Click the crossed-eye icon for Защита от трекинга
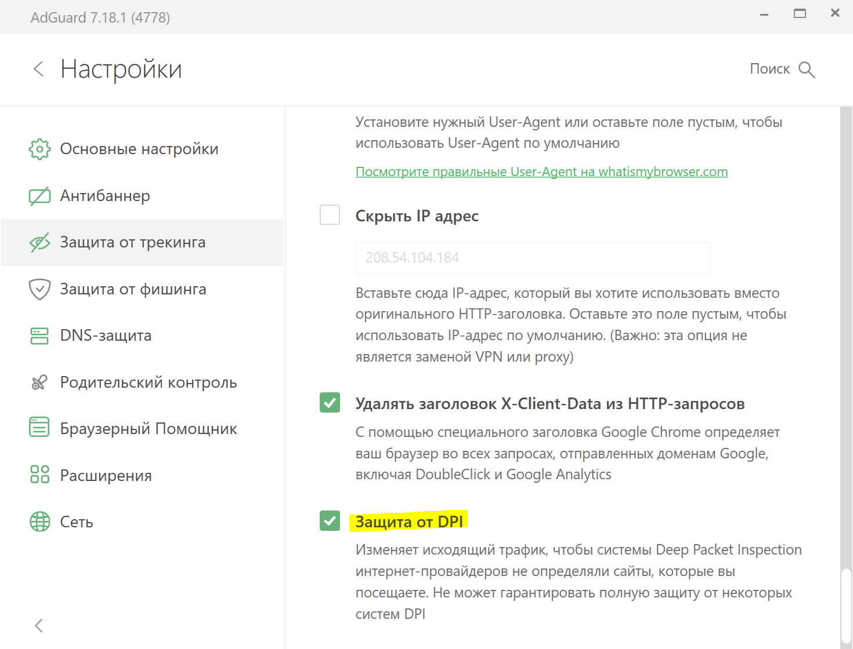 (x=39, y=242)
